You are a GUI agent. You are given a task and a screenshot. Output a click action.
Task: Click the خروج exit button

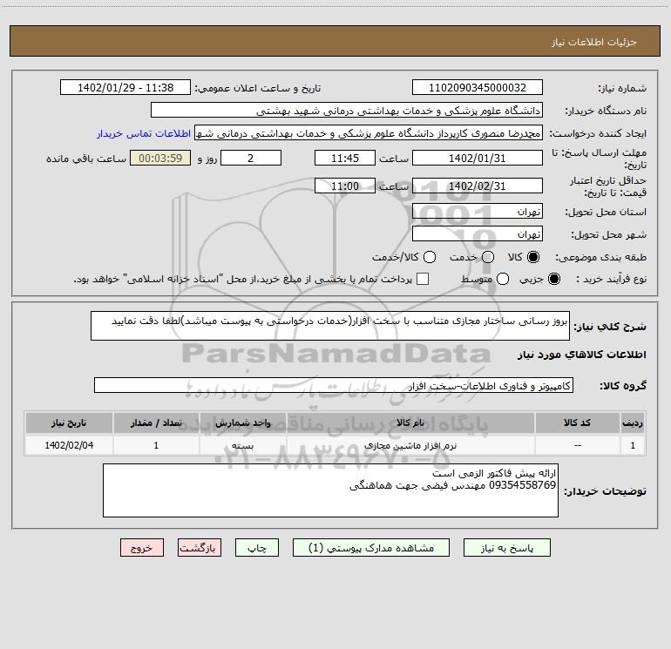pos(142,548)
